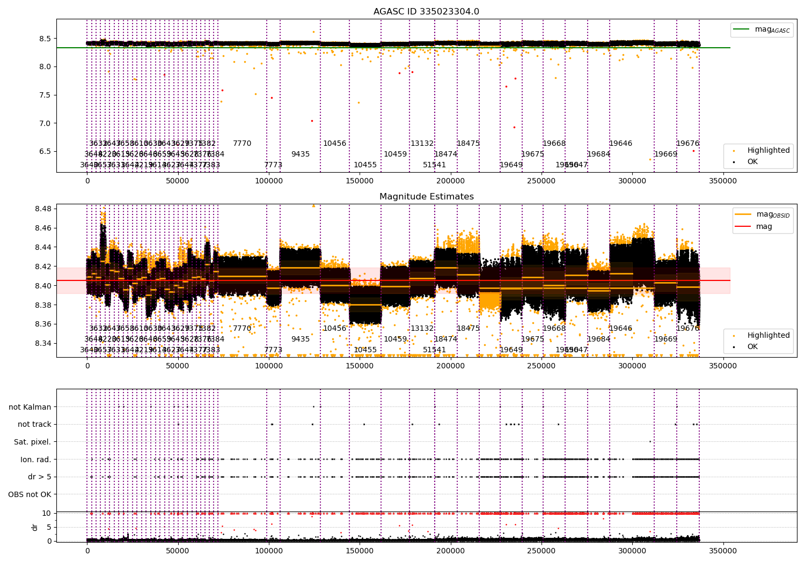805x563 pixels.
Task: Click 'OK' in the top plot legend
Action: tap(752, 161)
